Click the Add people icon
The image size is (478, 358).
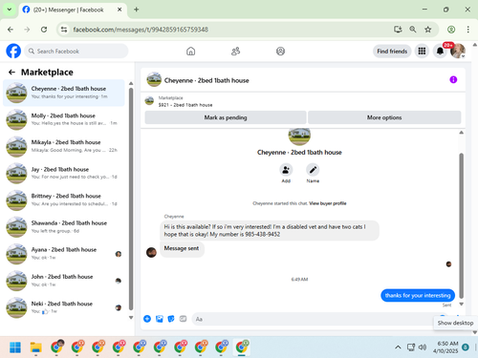click(286, 170)
